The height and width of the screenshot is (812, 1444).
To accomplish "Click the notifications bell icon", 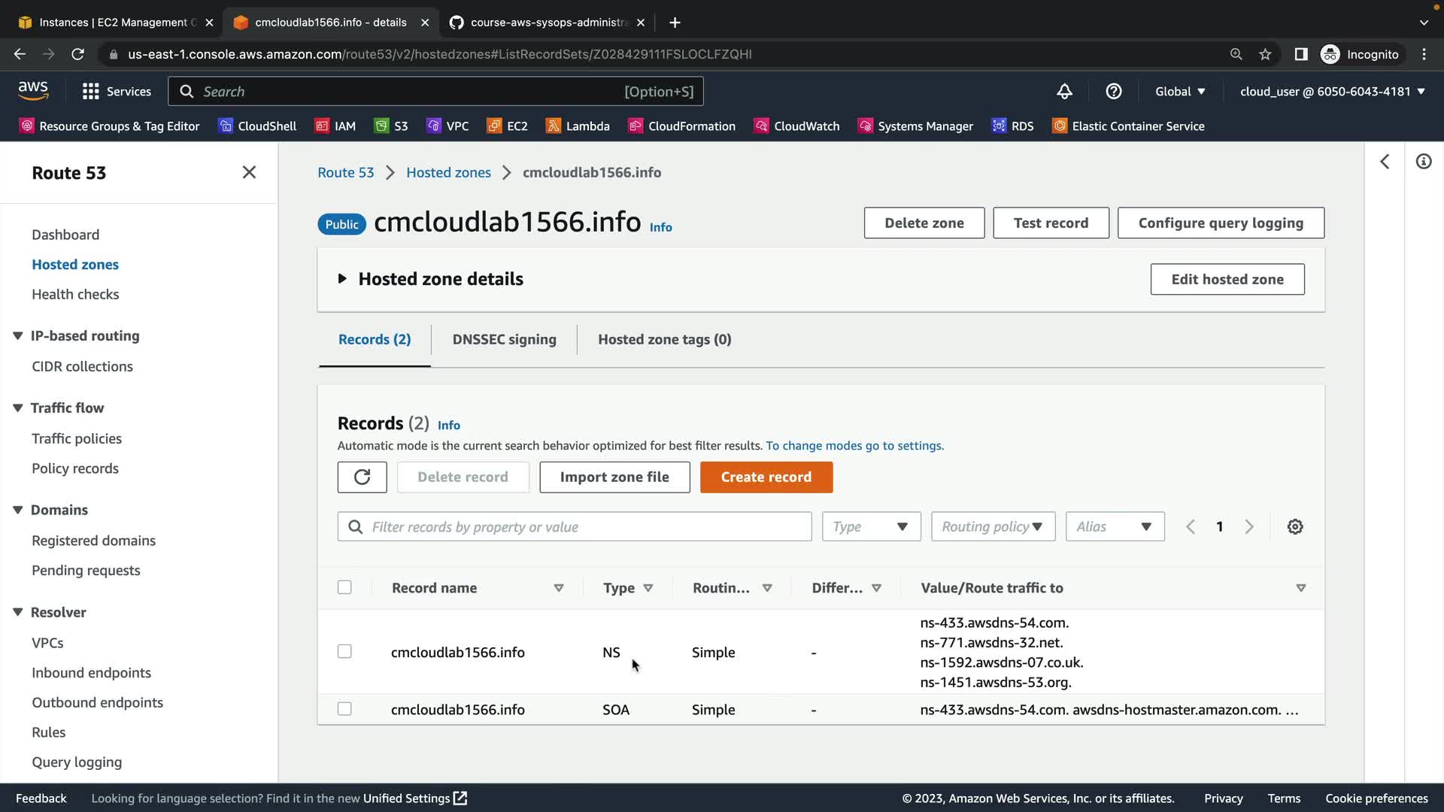I will (x=1064, y=92).
